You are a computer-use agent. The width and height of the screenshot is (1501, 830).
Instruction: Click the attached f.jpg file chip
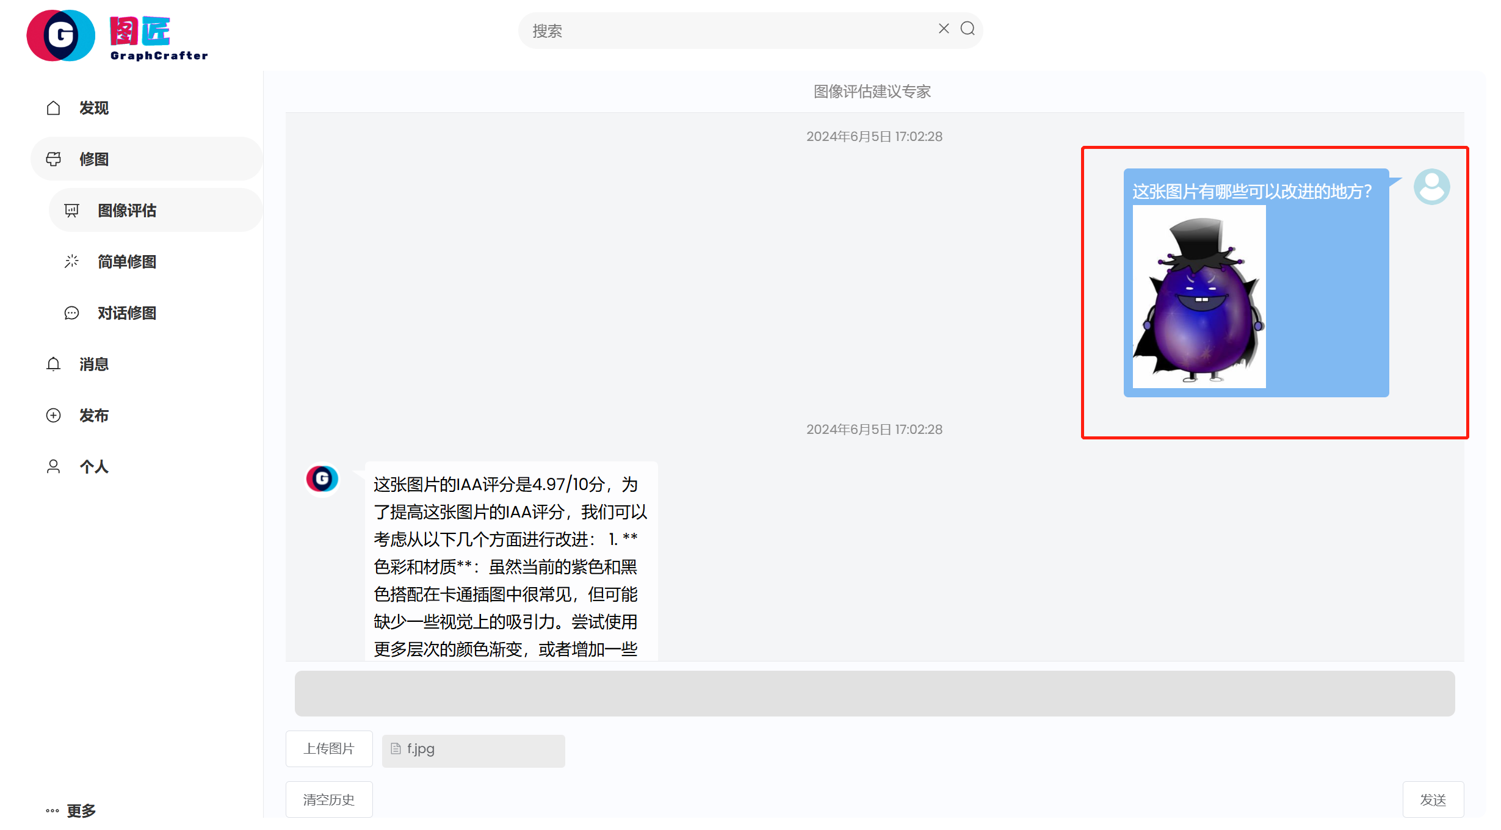pyautogui.click(x=473, y=750)
